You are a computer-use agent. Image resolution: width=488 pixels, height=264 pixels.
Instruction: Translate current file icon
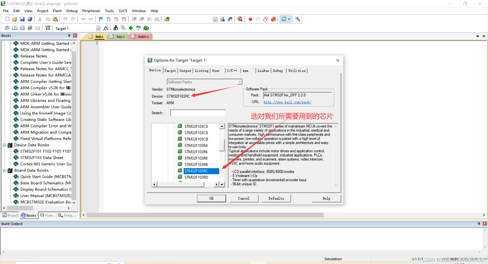7,28
